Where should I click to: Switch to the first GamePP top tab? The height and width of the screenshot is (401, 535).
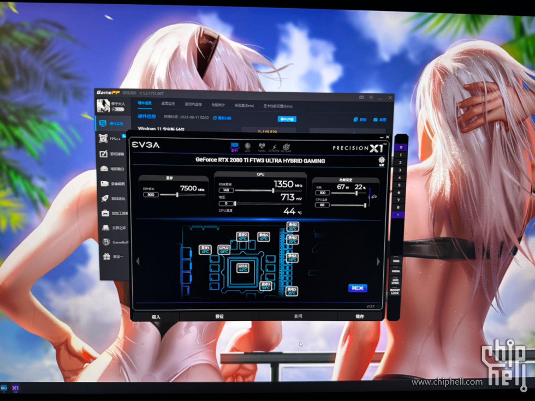[145, 103]
